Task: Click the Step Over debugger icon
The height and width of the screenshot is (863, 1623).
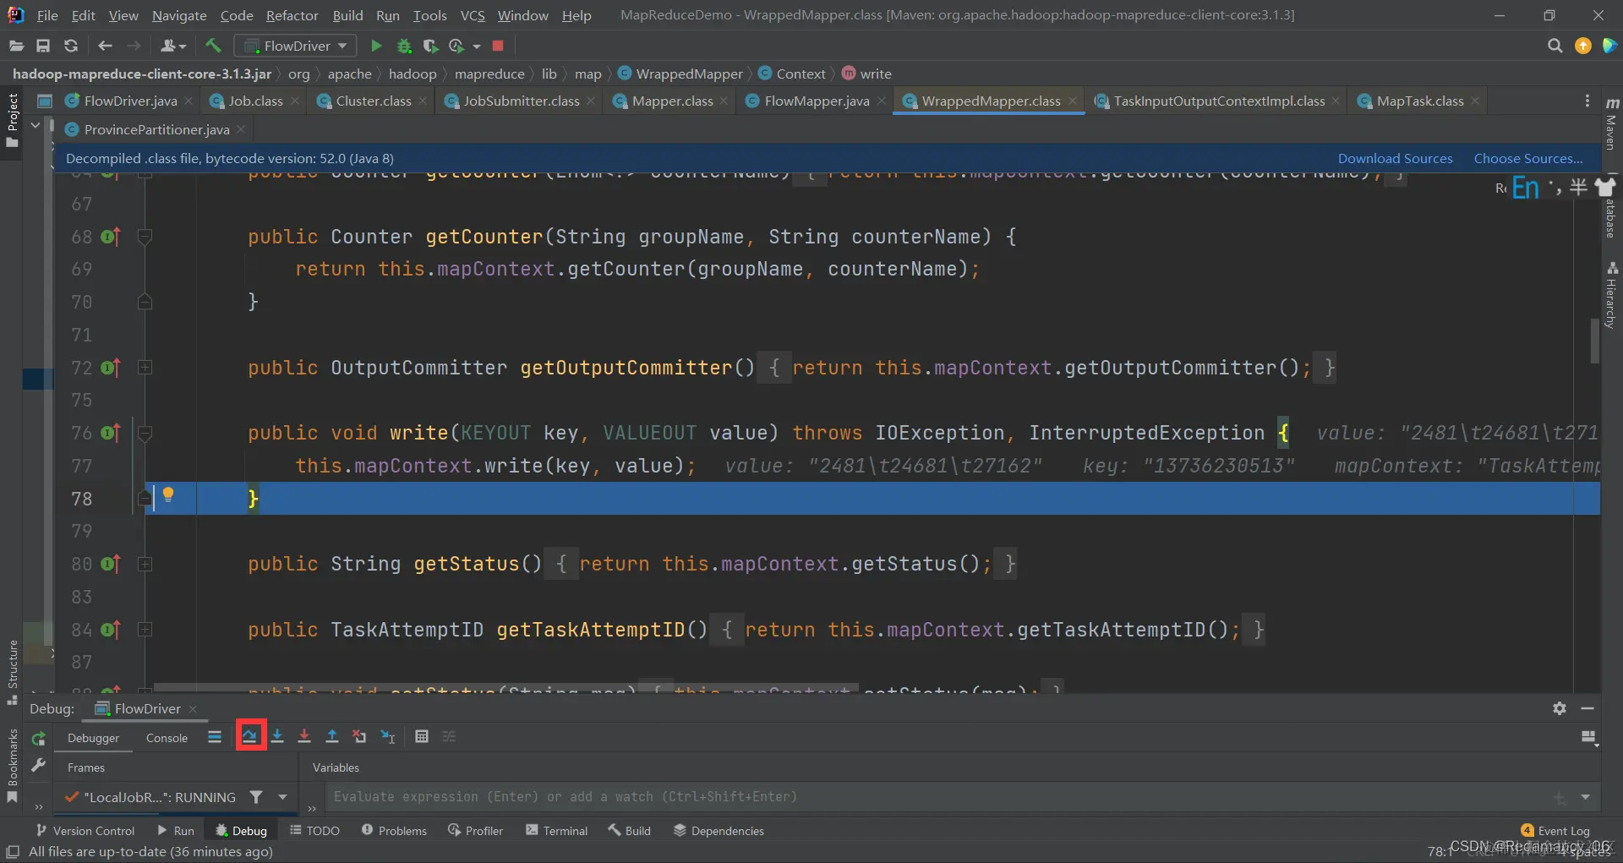Action: (249, 736)
